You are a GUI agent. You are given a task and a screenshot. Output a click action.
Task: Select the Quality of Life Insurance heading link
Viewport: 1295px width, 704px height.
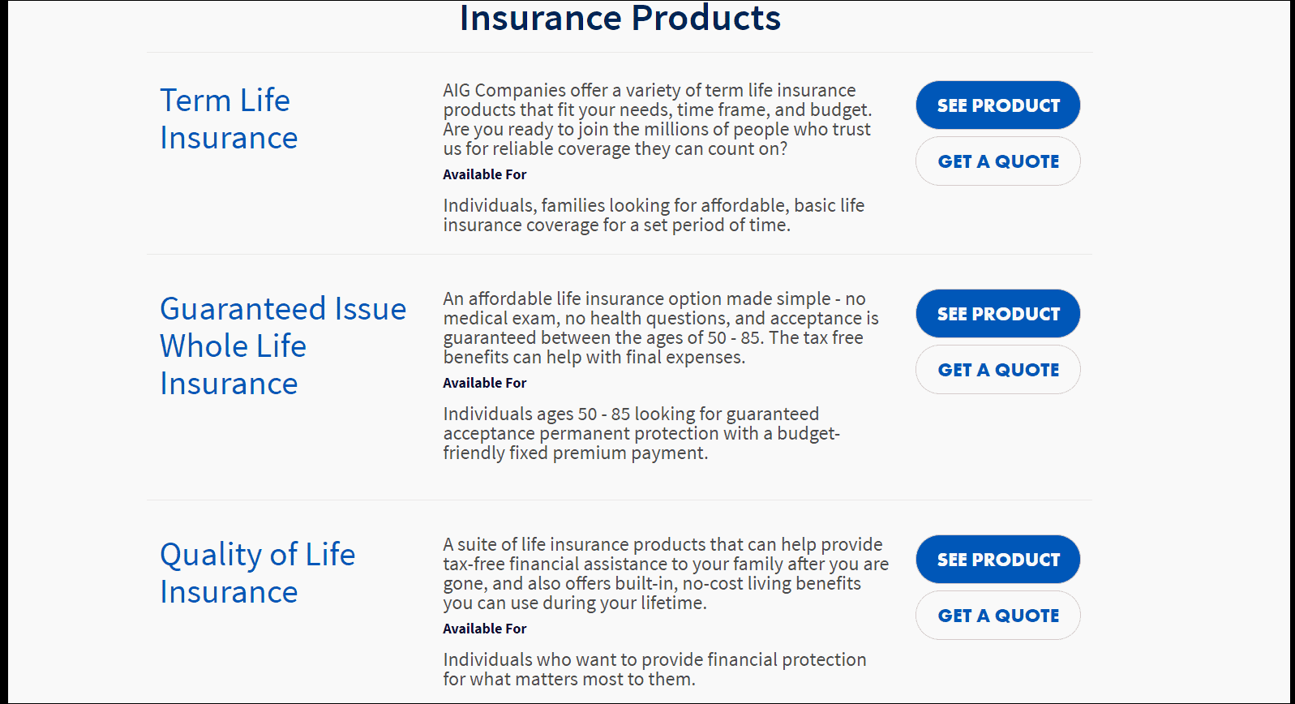(258, 573)
